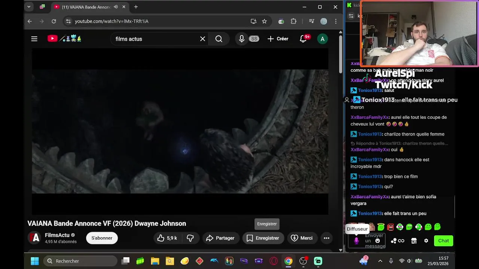Click Toniox1913 'trop bien ce film' message

click(384, 176)
